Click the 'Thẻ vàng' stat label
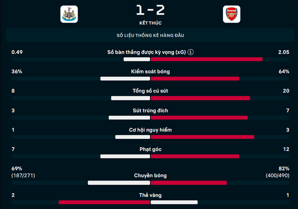 click(150, 195)
